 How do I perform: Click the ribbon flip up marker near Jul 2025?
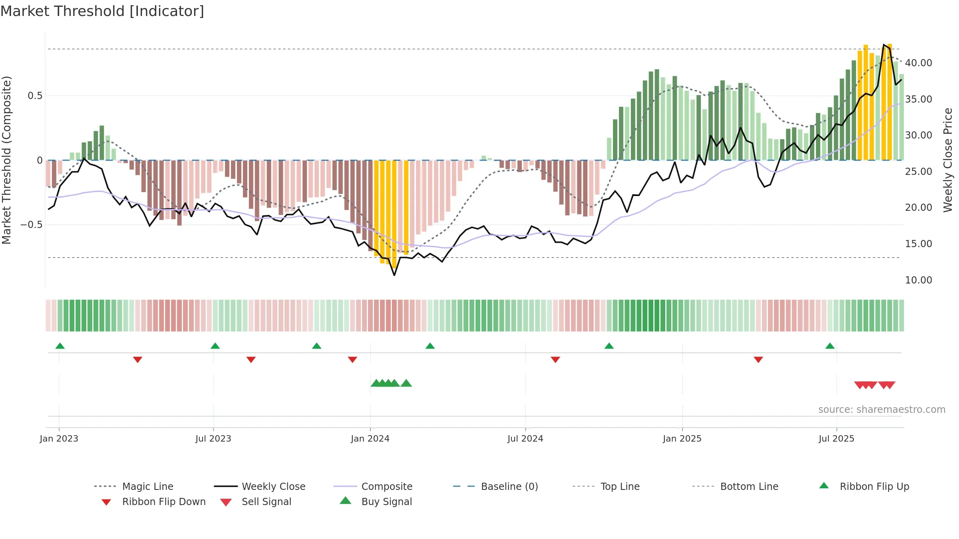[830, 346]
